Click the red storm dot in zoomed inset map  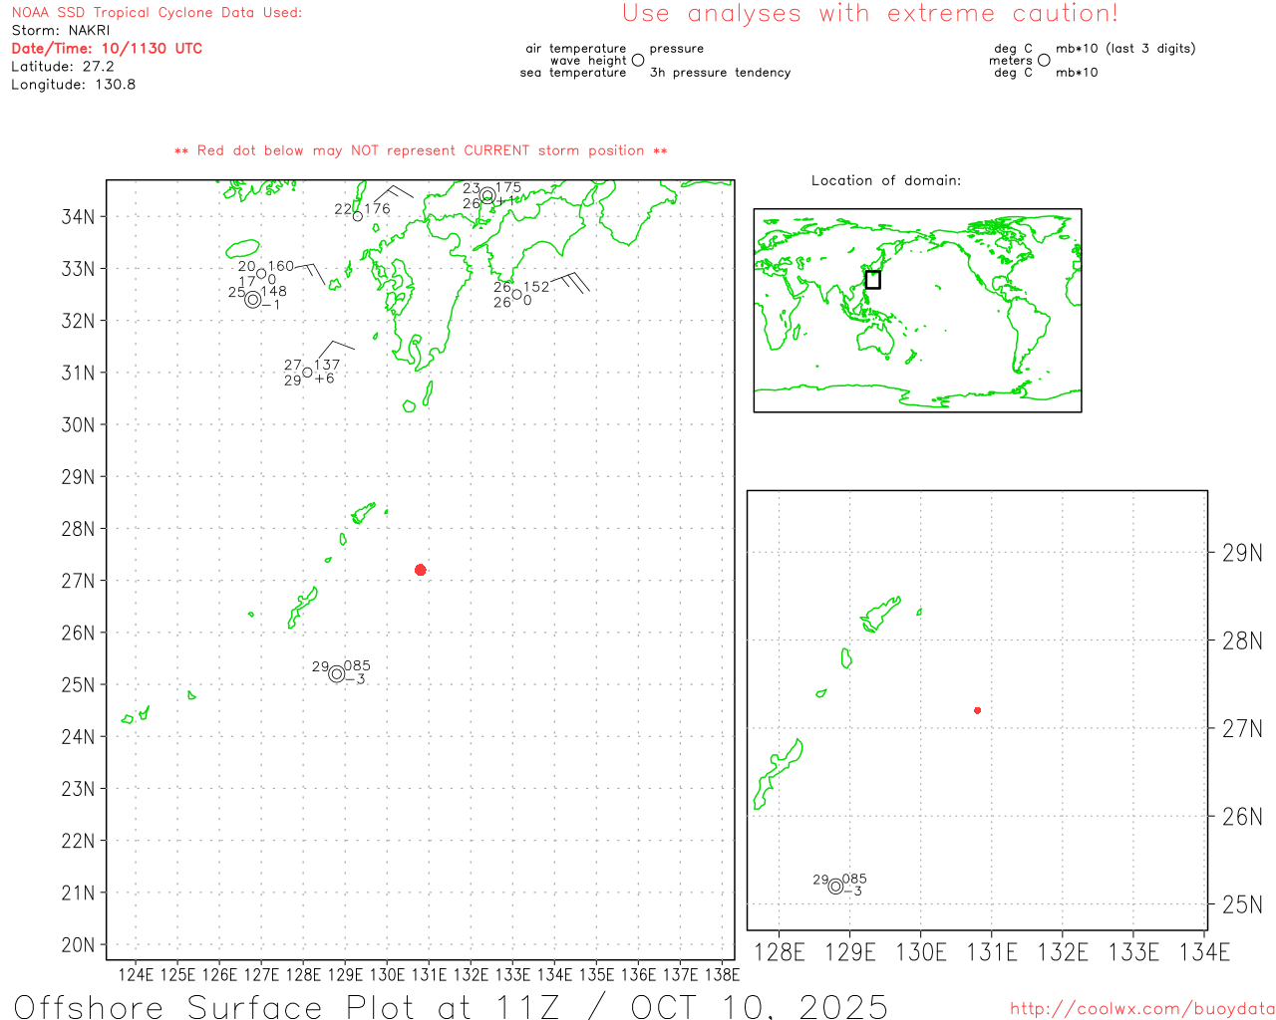click(977, 710)
